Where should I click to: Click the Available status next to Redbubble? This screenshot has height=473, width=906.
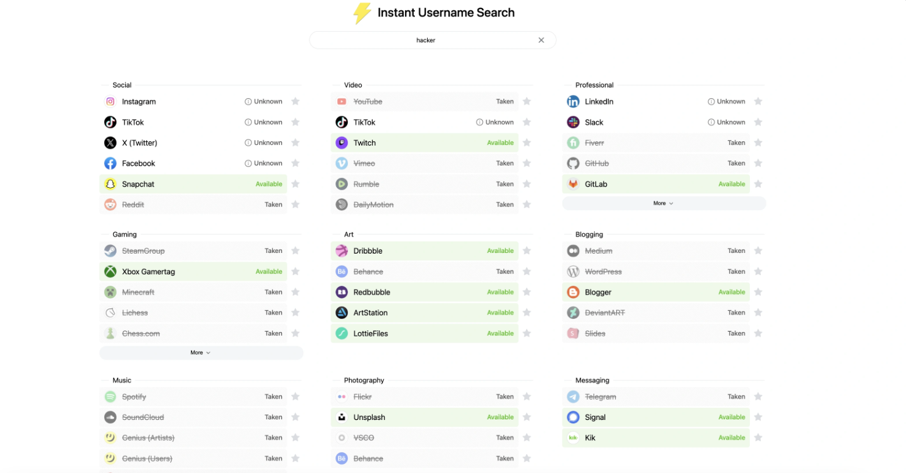click(x=500, y=293)
